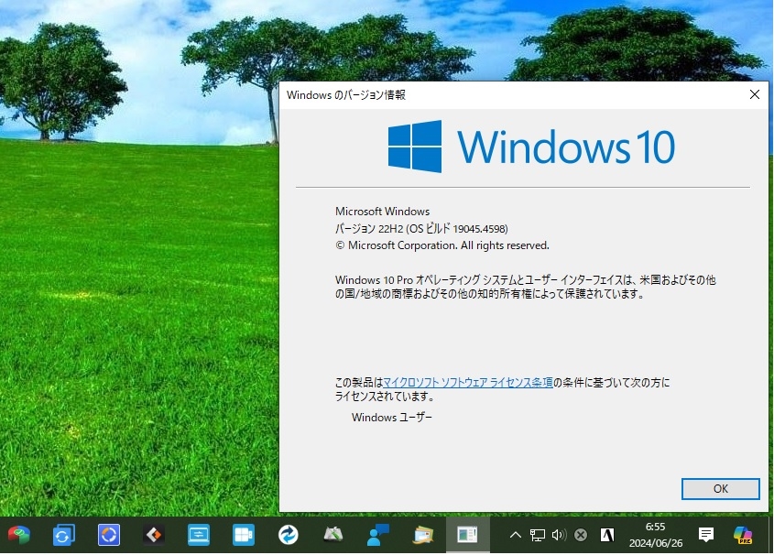Click the OK button in the dialog
774x555 pixels.
click(x=720, y=488)
